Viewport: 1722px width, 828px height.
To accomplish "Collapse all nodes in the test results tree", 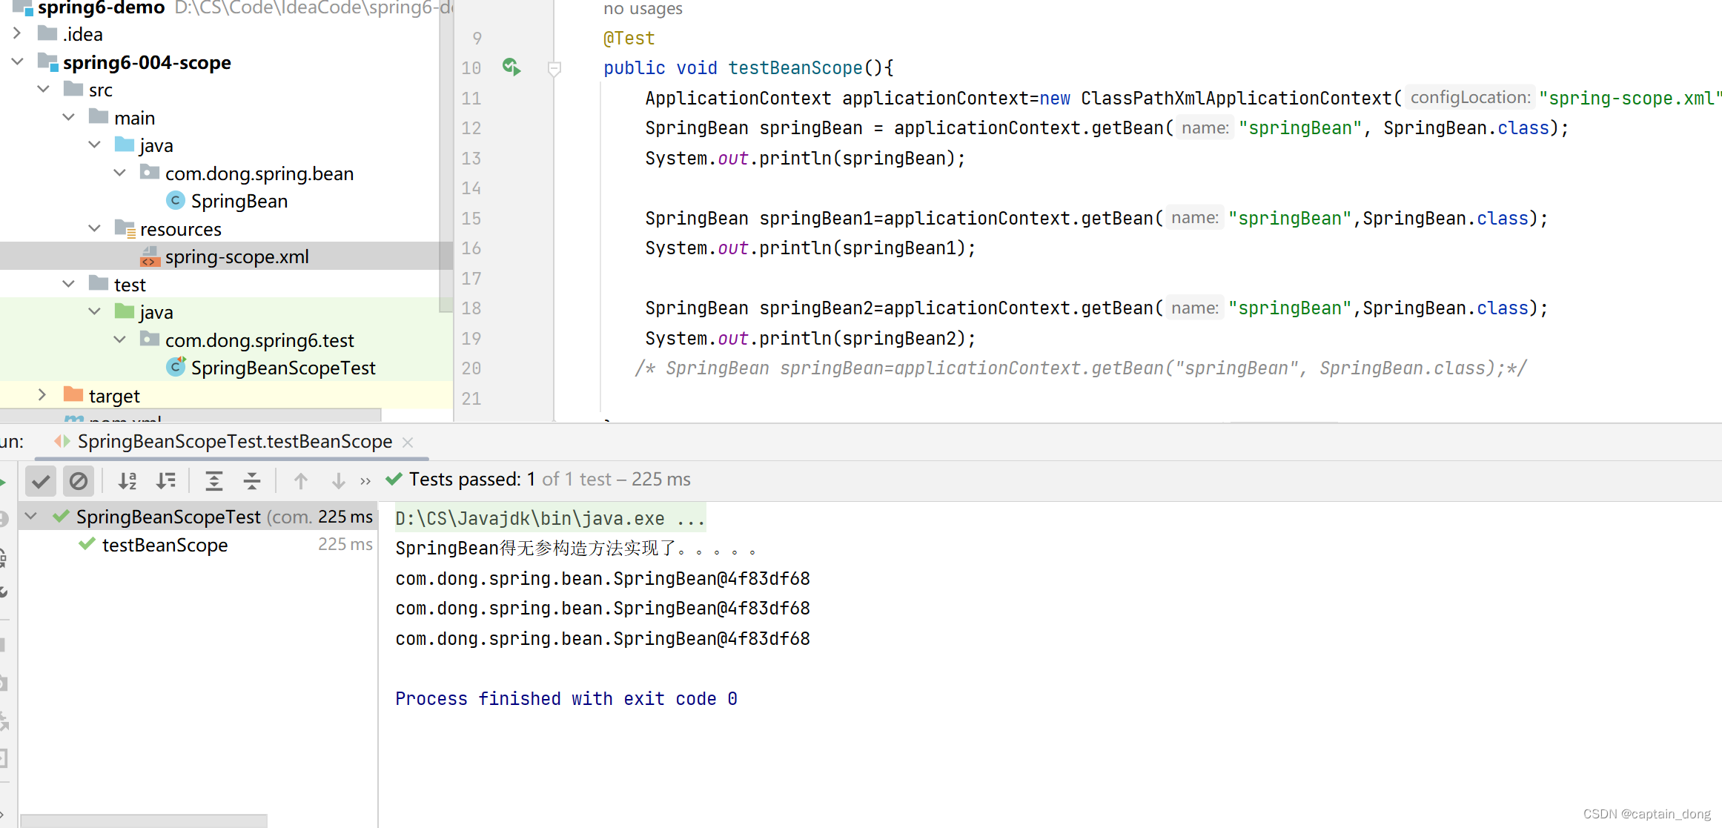I will [252, 480].
